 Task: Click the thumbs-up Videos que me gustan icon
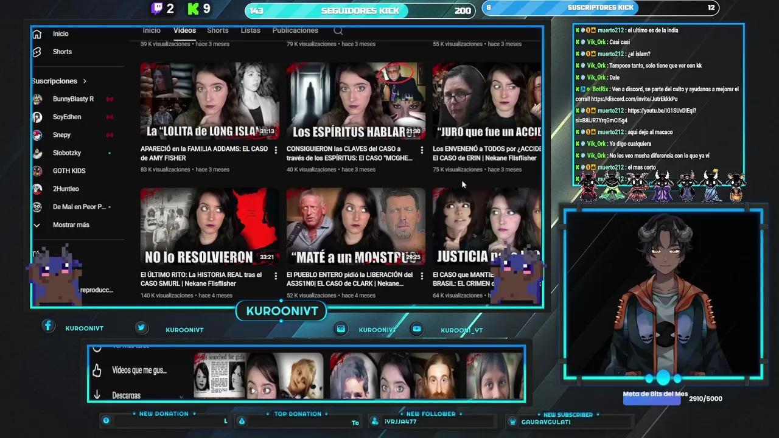click(x=97, y=370)
